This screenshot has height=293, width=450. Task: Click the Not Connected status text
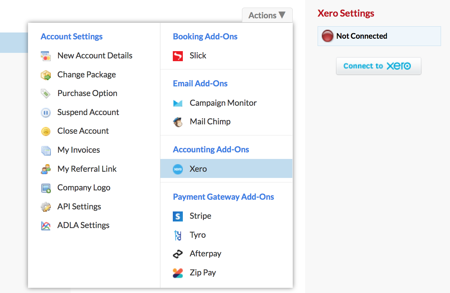pyautogui.click(x=362, y=36)
